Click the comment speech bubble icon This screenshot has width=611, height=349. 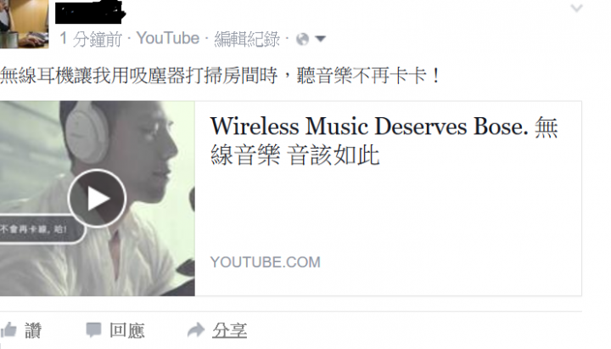(93, 329)
